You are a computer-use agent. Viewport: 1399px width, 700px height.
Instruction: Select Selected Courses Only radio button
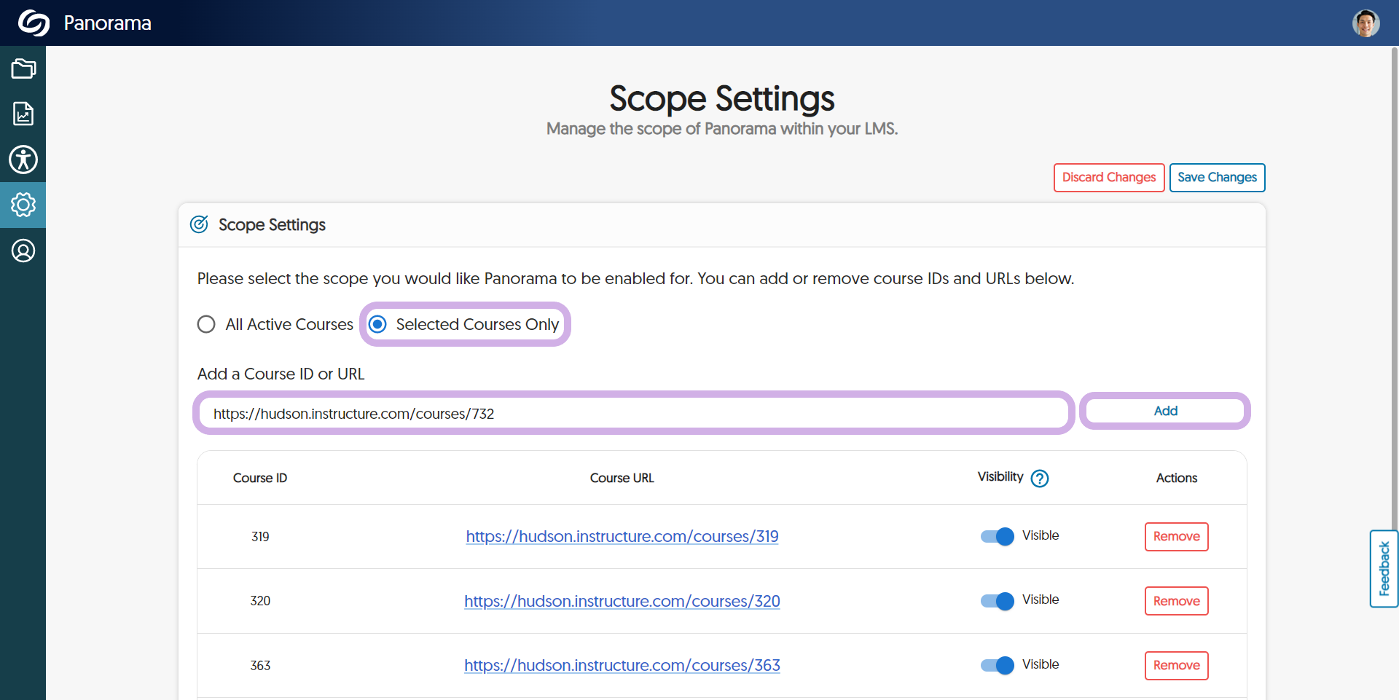click(377, 324)
